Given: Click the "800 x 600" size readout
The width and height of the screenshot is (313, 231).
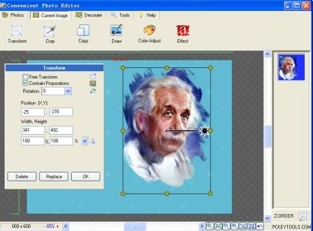Looking at the screenshot, I should pos(21,226).
